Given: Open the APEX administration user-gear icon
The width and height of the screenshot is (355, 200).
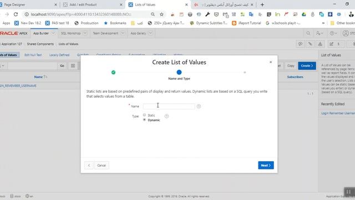Looking at the screenshot, I should 319,33.
